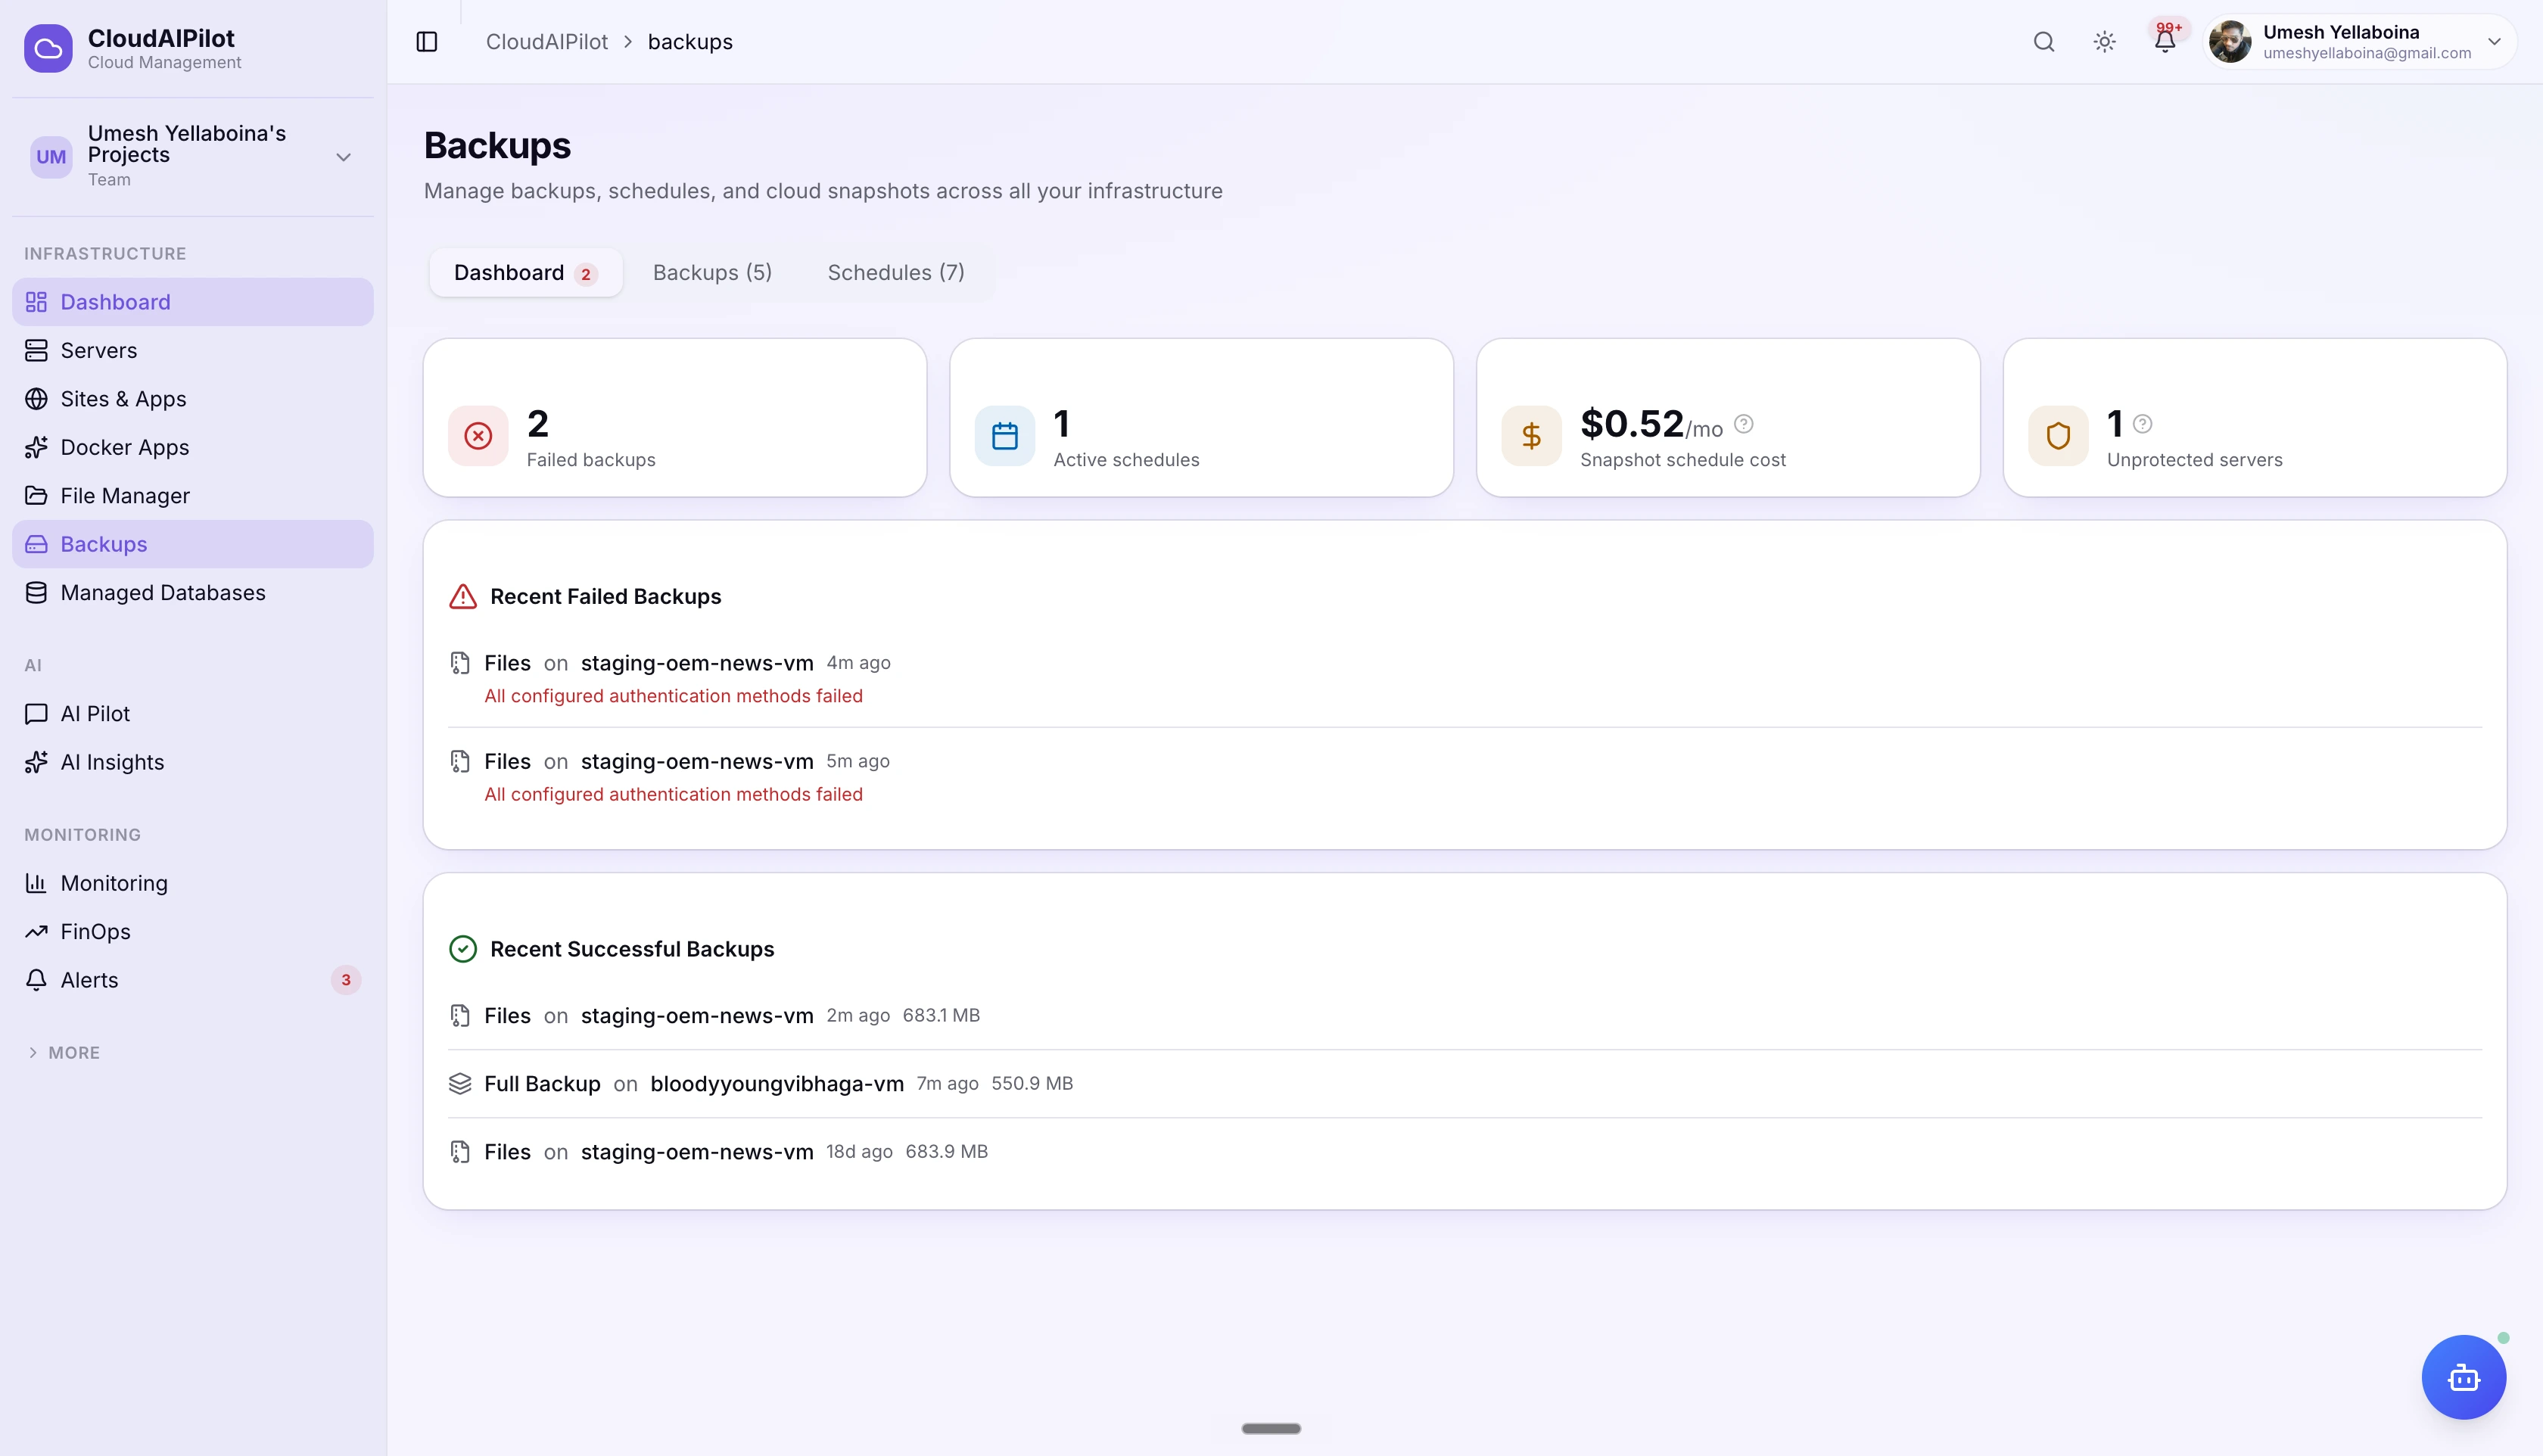This screenshot has height=1456, width=2543.
Task: Go to Sites & Apps
Action: (x=192, y=399)
